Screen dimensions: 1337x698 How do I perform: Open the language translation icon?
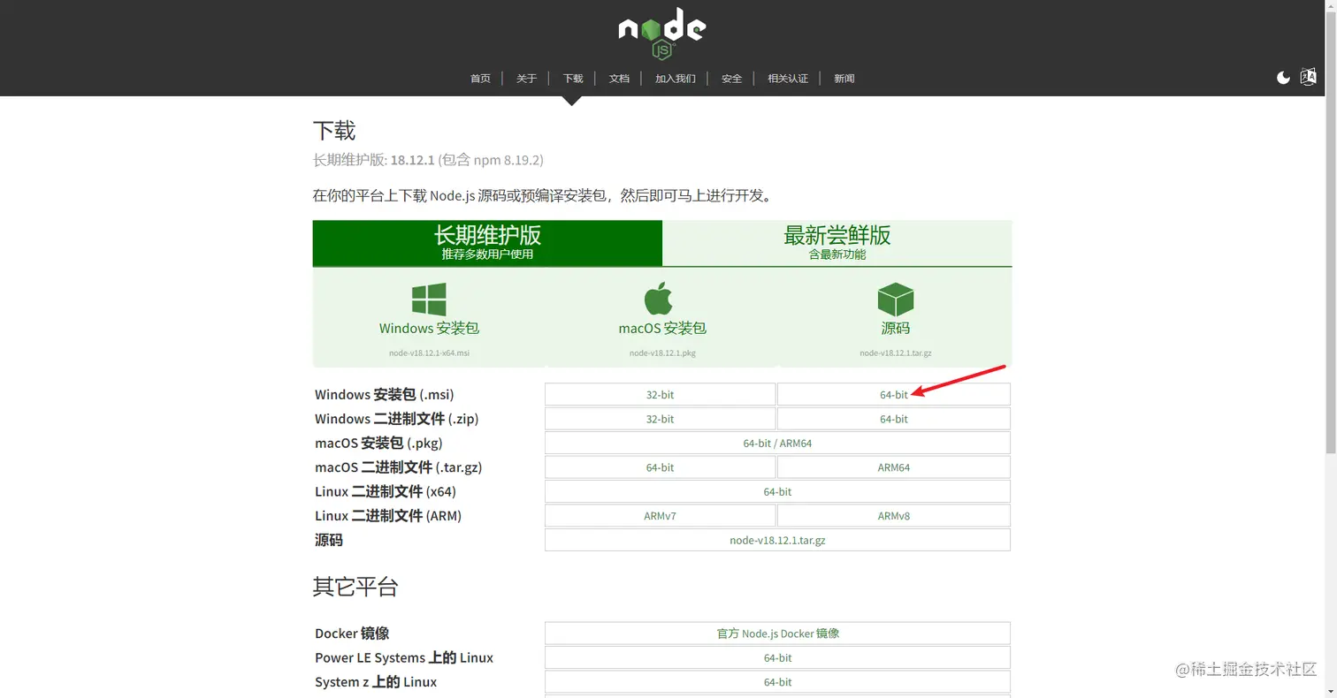1309,78
